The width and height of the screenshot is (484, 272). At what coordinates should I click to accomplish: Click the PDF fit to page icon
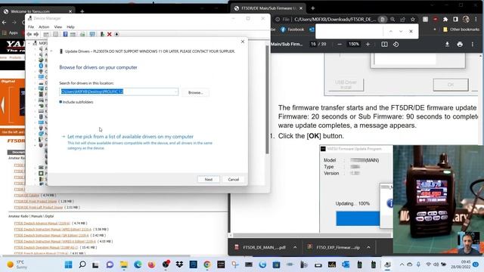(x=384, y=45)
